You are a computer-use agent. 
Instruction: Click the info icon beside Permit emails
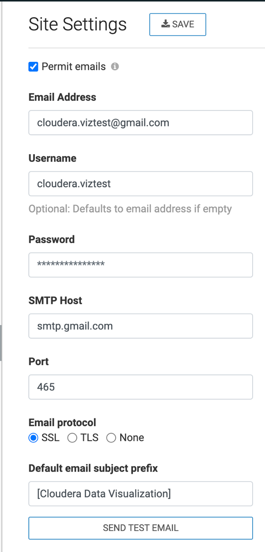(x=115, y=67)
